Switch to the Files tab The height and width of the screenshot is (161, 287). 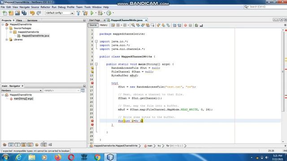[19, 21]
